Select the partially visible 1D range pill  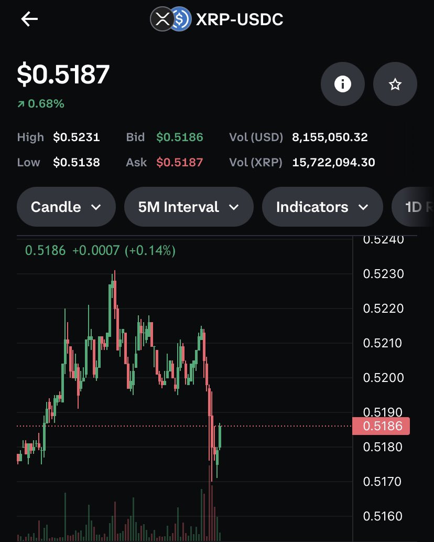pyautogui.click(x=413, y=207)
